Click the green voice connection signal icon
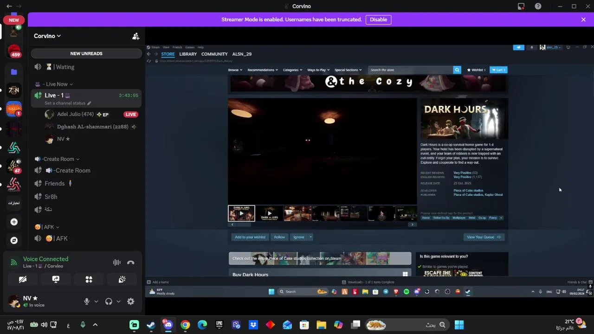This screenshot has width=594, height=334. point(14,262)
